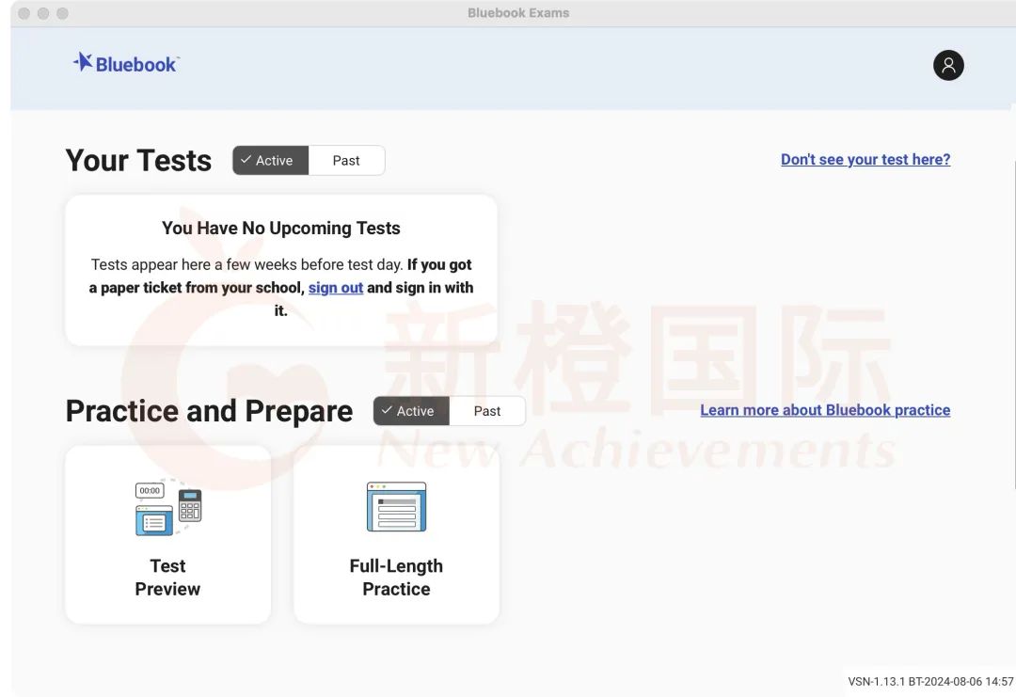This screenshot has height=697, width=1016.
Task: Click the "You Have No Upcoming Tests" heading
Action: [x=281, y=228]
